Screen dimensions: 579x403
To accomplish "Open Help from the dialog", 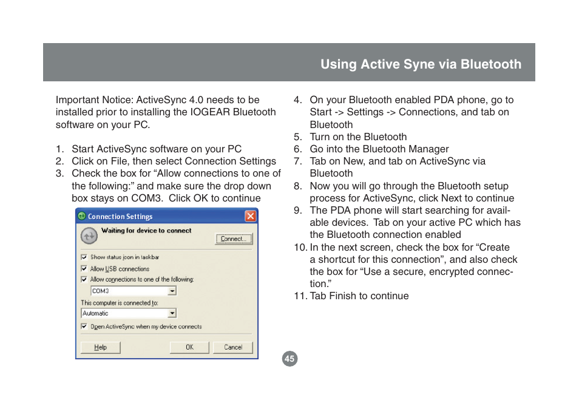I will (x=100, y=347).
